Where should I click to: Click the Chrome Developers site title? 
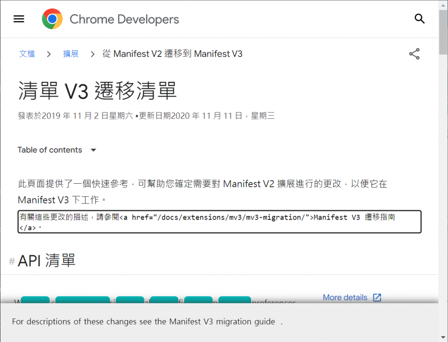[124, 19]
